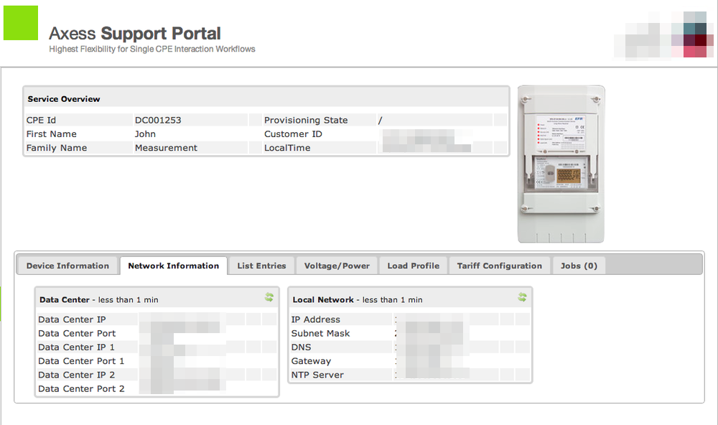
Task: Refresh the Data Center panel
Action: [x=269, y=297]
